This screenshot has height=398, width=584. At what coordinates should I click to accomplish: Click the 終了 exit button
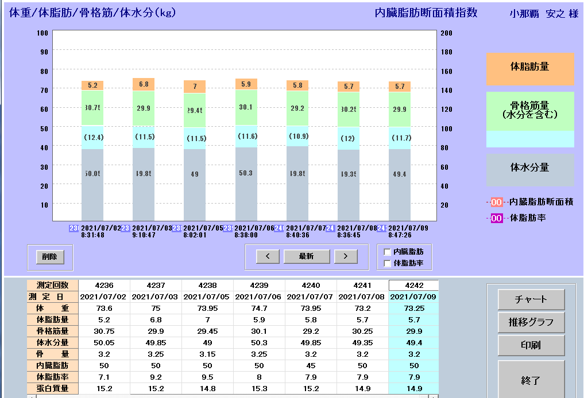531,380
